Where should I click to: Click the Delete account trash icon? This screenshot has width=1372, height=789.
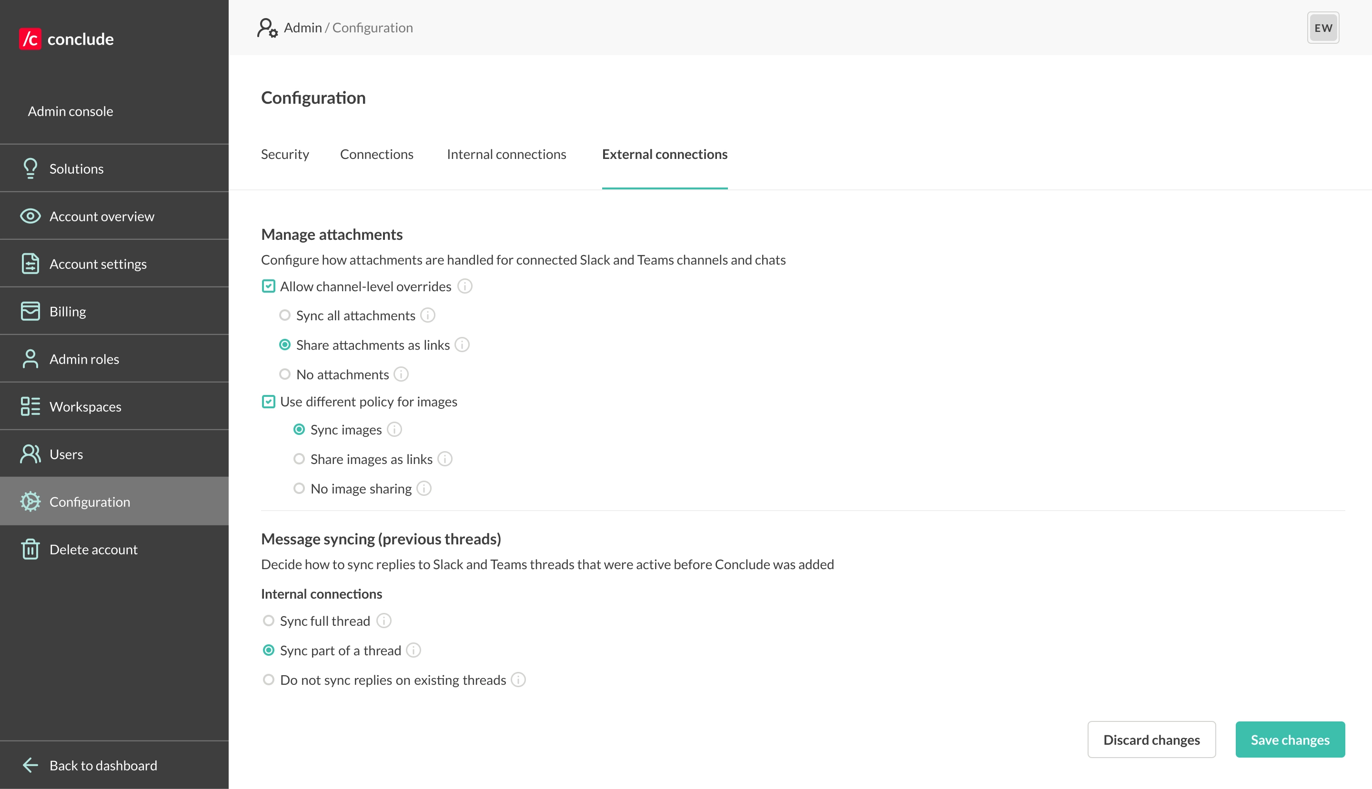(x=30, y=548)
